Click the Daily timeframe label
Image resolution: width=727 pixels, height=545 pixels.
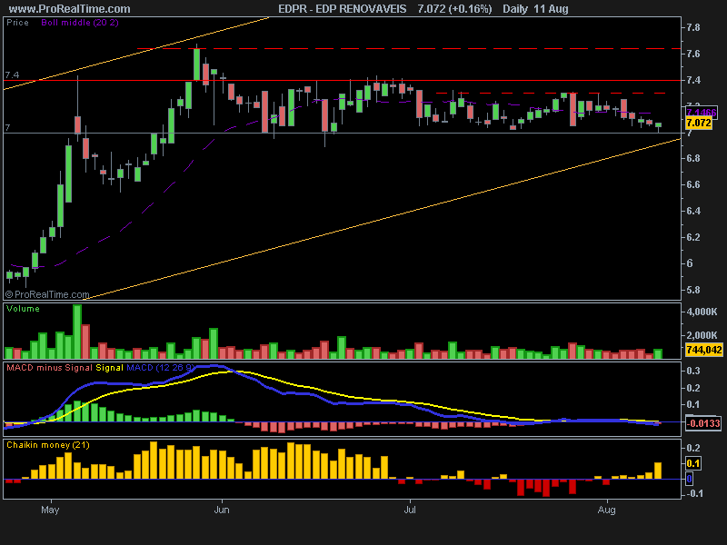pos(515,9)
